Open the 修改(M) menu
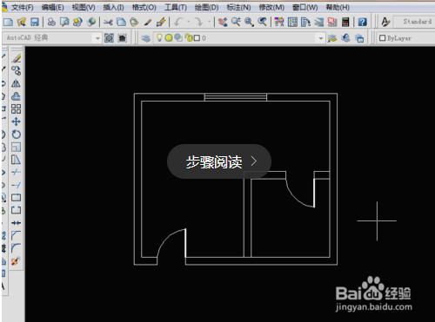 271,7
